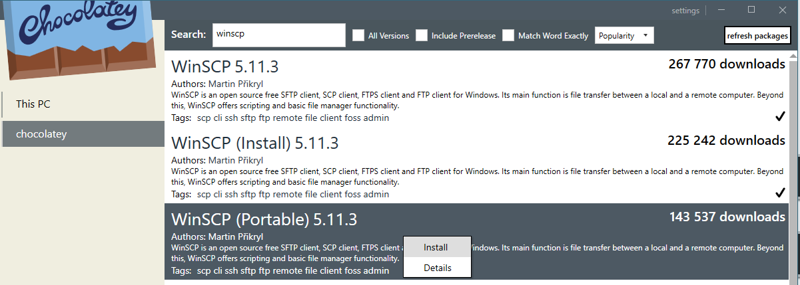Check the Match Word Exactly option
The width and height of the screenshot is (800, 285).
pos(508,36)
